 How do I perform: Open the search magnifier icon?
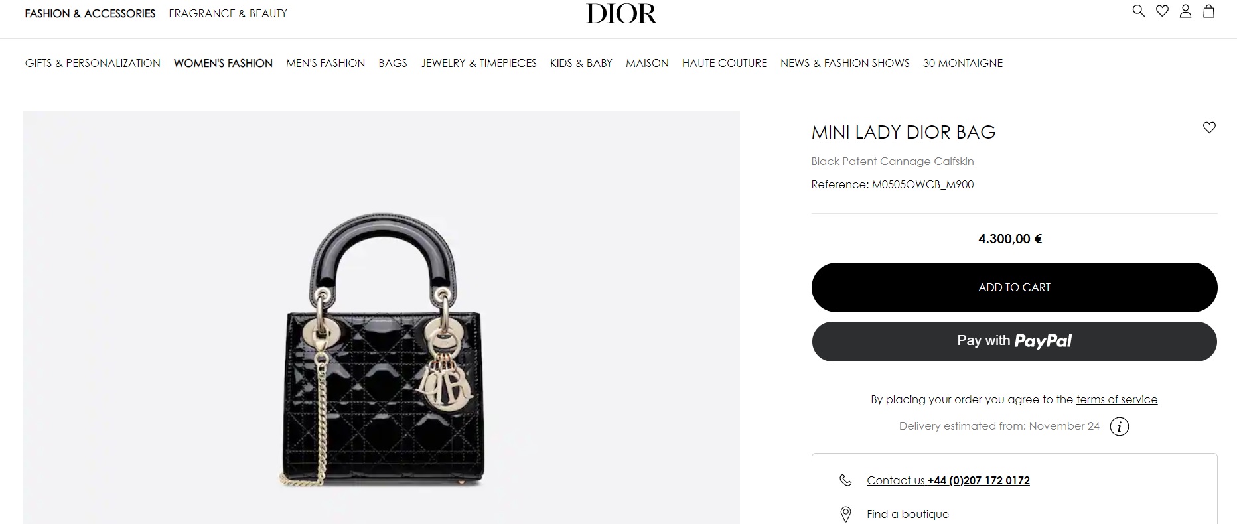point(1139,11)
